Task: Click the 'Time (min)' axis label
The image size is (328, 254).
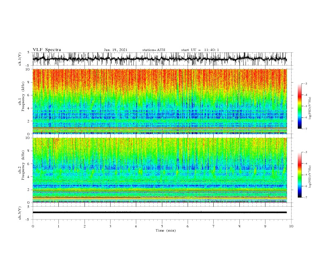Action: coord(166,230)
